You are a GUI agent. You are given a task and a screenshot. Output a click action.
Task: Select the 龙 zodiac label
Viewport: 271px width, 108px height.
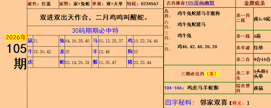[x=62, y=52]
